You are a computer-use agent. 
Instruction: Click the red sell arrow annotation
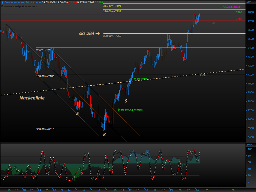(x=211, y=23)
